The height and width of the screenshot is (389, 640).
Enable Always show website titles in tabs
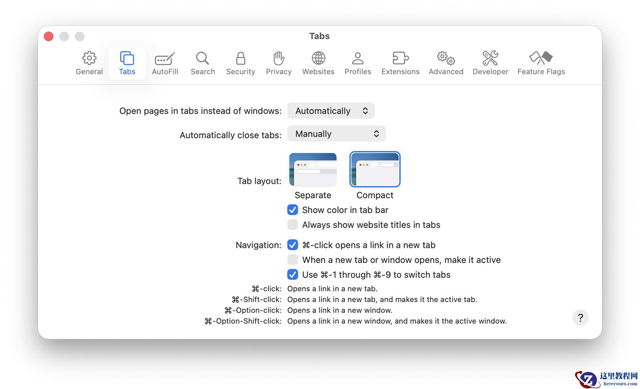click(x=292, y=225)
